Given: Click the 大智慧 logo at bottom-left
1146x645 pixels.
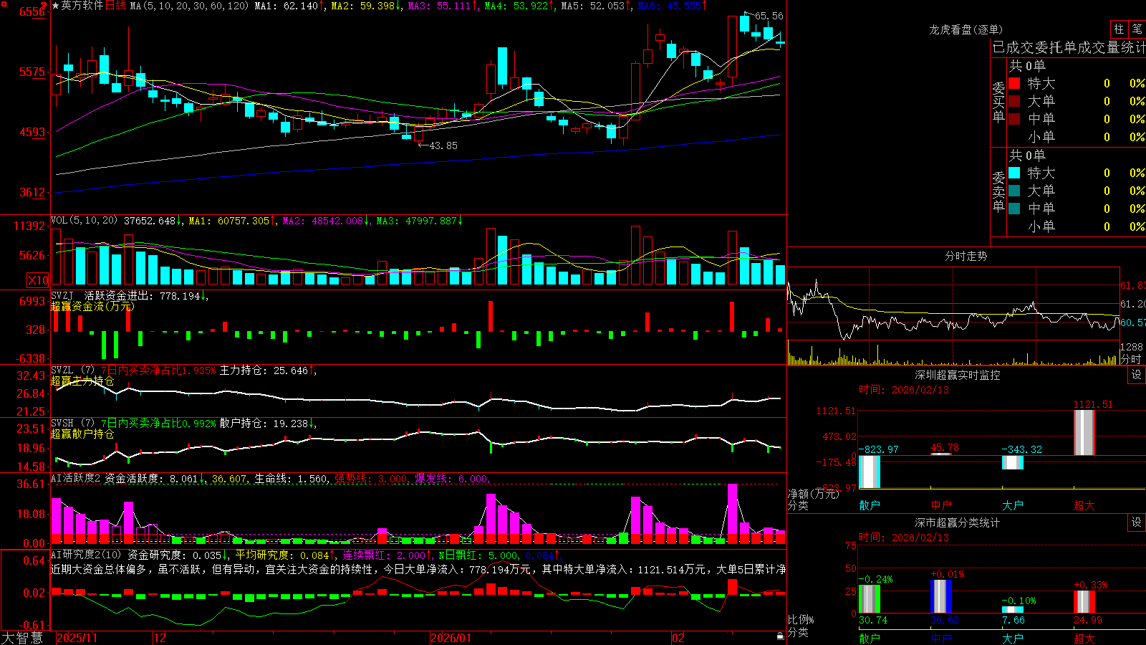Looking at the screenshot, I should [22, 638].
